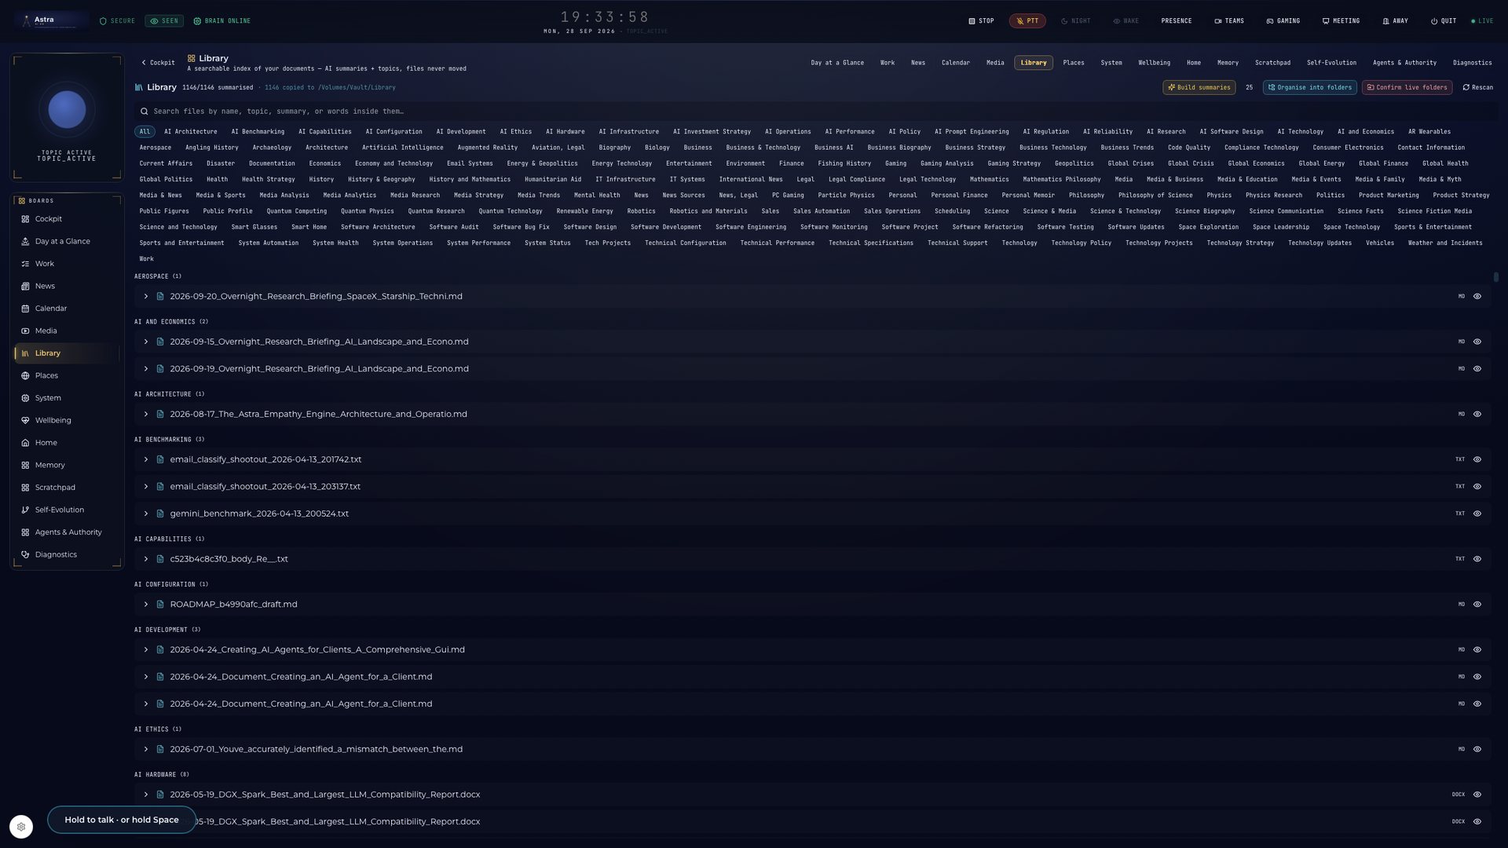Click the vertical scrollbar thumb
This screenshot has height=848, width=1508.
(1496, 277)
